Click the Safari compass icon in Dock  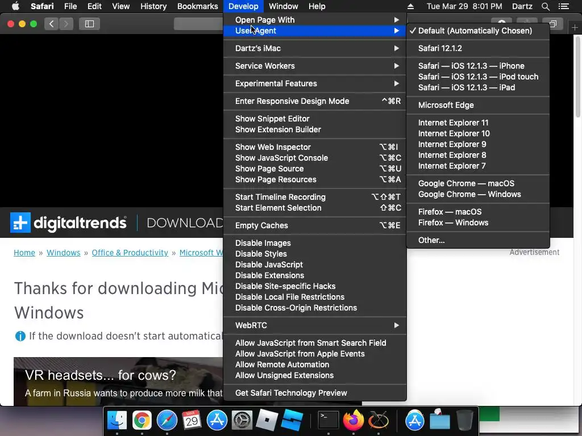(x=167, y=421)
